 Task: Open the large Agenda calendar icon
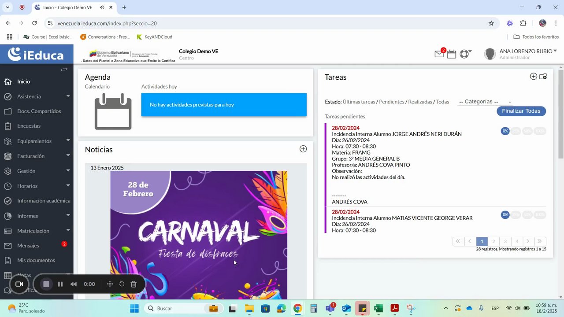click(x=113, y=111)
